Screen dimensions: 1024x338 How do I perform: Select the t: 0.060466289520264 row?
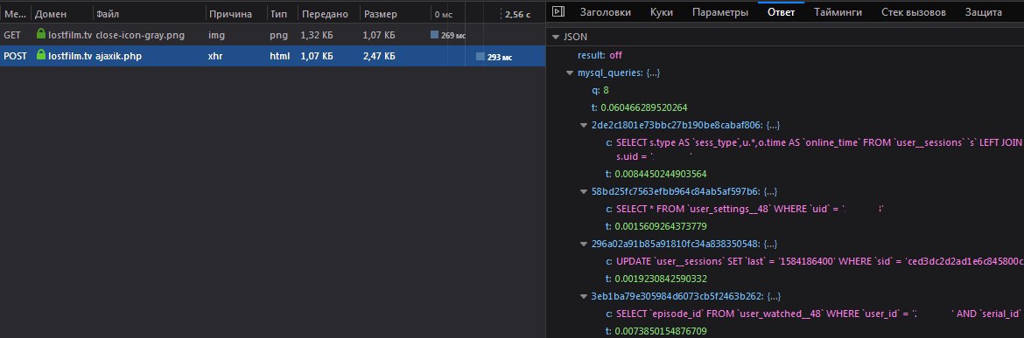[x=640, y=107]
